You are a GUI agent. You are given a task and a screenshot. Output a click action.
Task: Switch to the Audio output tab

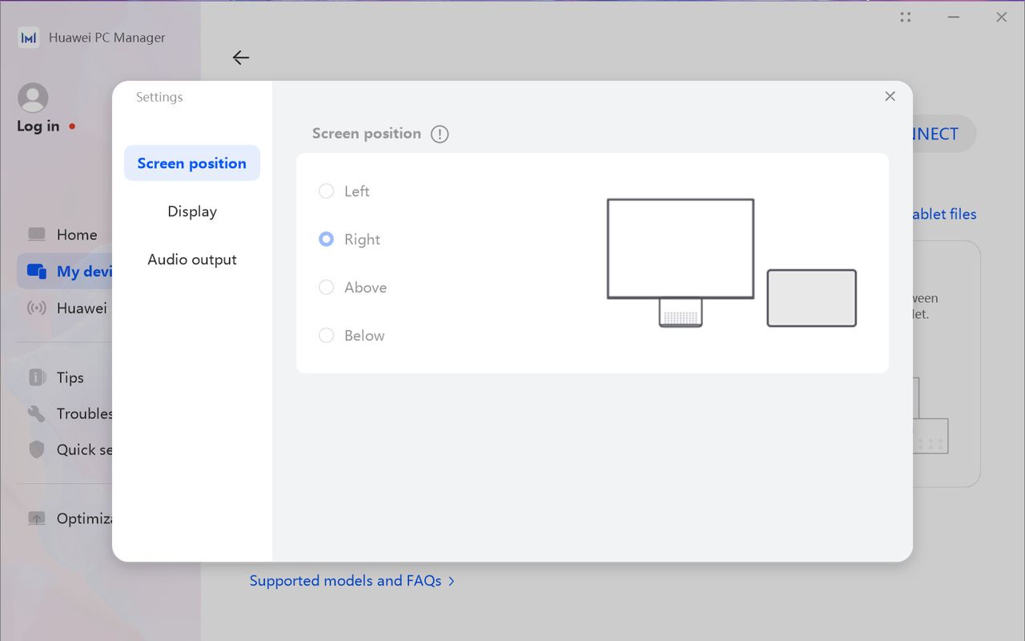pos(192,260)
